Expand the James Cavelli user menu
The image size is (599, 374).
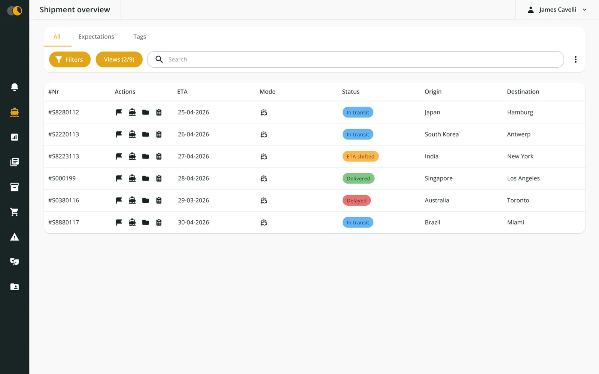(557, 10)
